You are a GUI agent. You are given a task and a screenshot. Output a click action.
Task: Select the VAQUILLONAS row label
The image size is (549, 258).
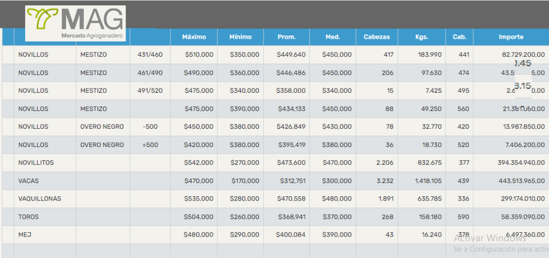[x=40, y=198]
